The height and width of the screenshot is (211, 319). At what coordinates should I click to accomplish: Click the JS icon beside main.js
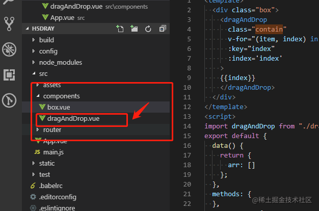click(x=37, y=152)
